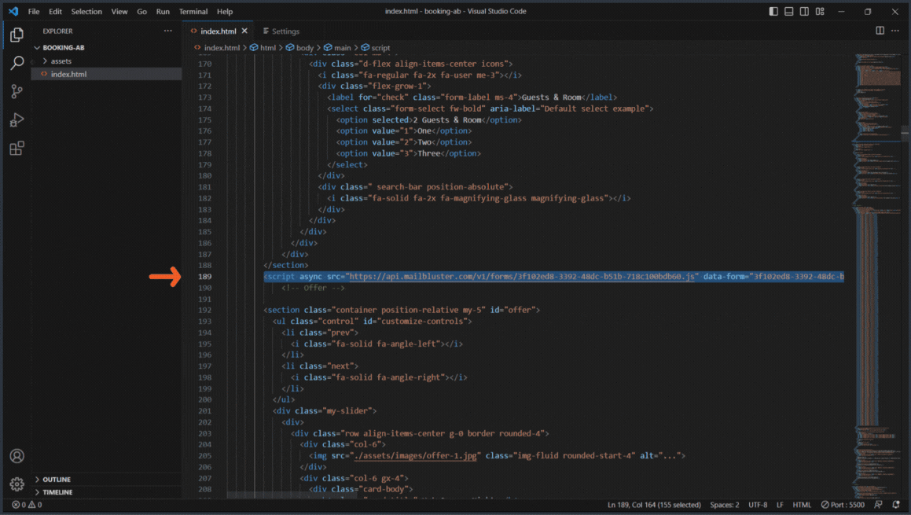Switch to the Settings tab
The width and height of the screenshot is (911, 515).
click(285, 31)
